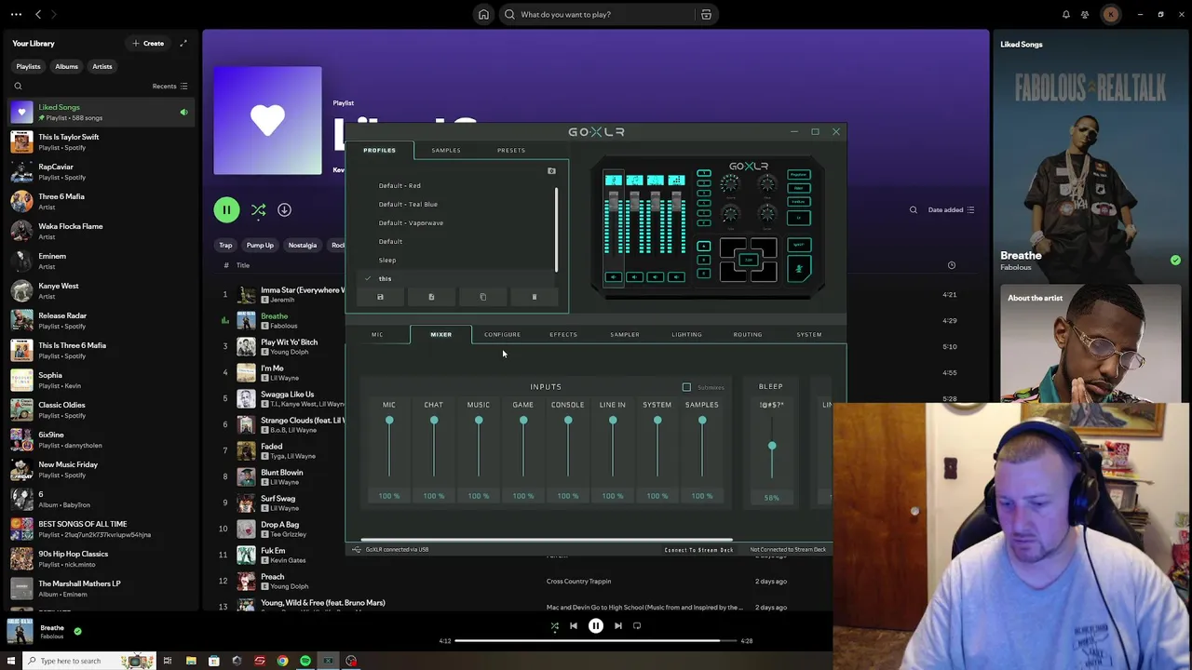Save the current GoXLR profile
1192x670 pixels.
380,297
